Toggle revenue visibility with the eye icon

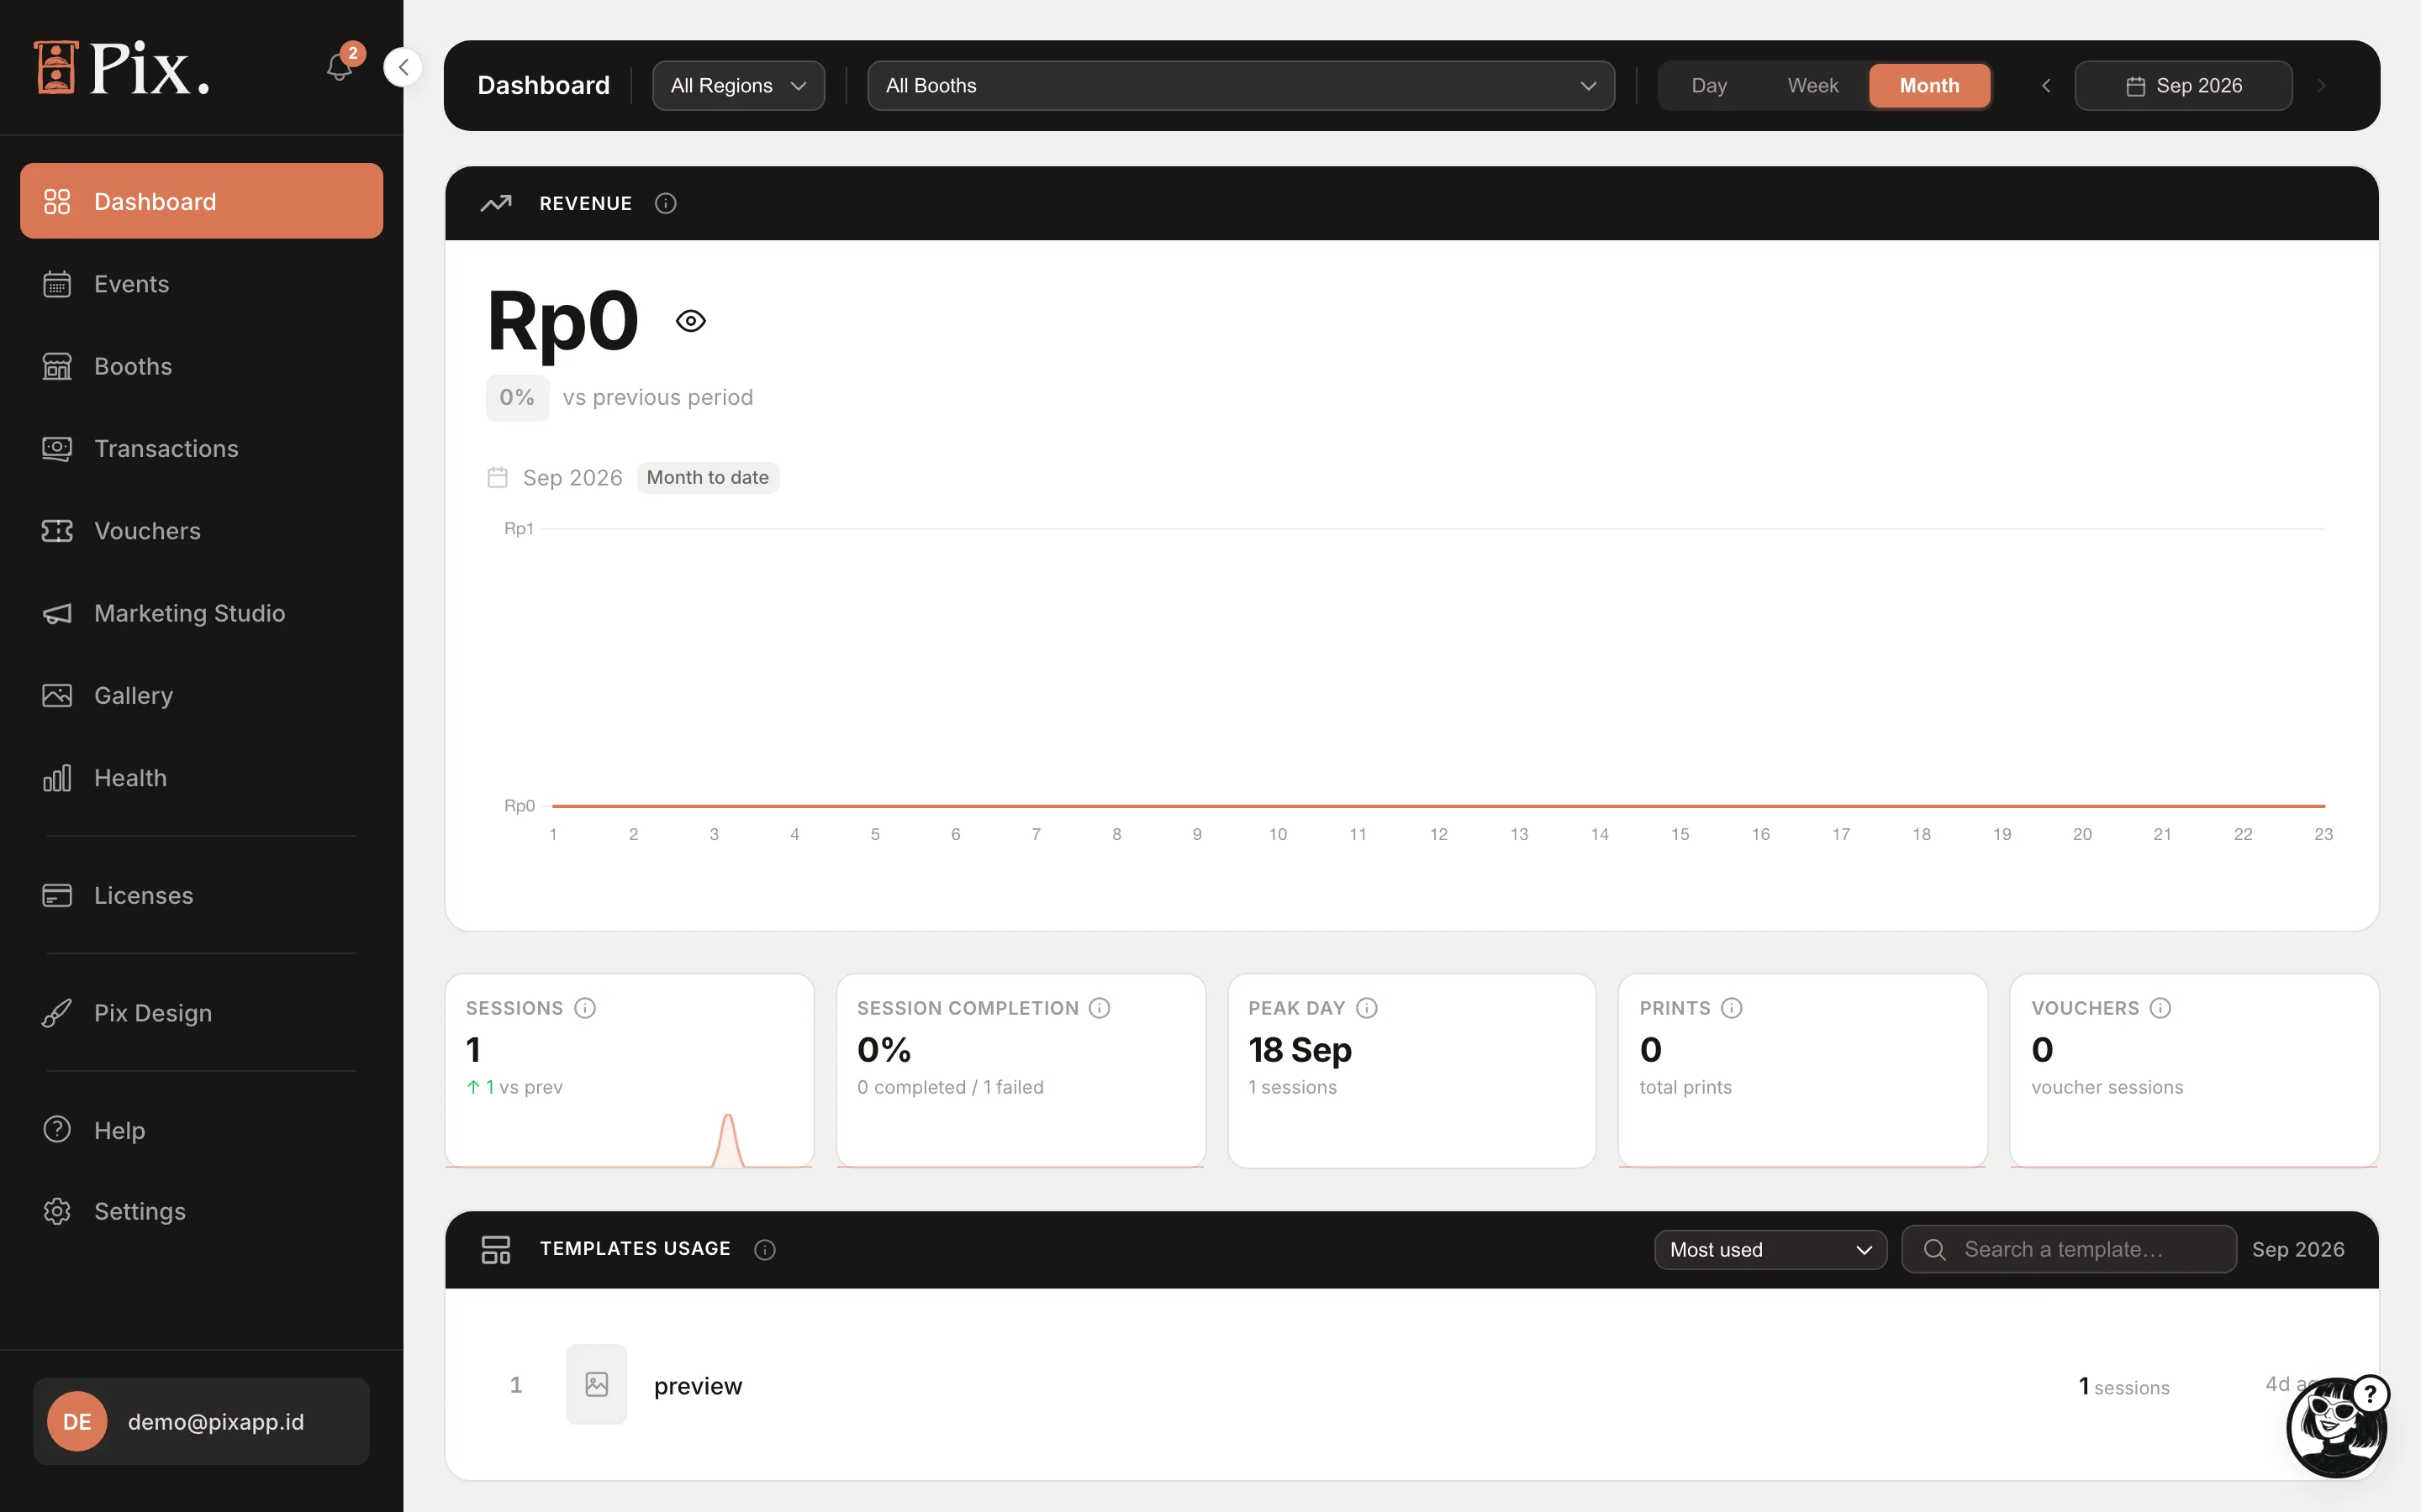pos(690,321)
